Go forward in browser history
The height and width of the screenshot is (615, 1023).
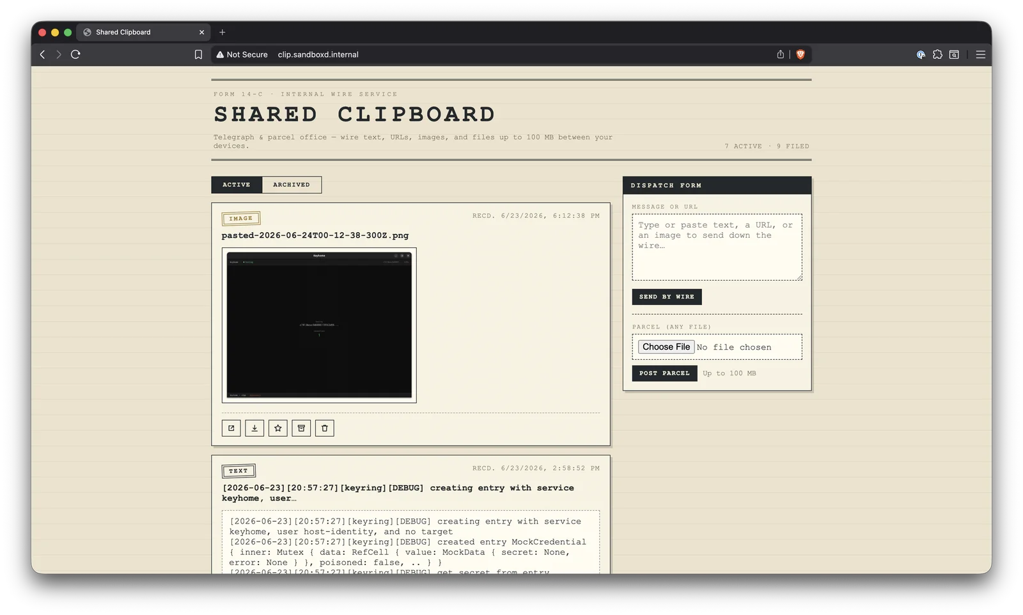[58, 54]
